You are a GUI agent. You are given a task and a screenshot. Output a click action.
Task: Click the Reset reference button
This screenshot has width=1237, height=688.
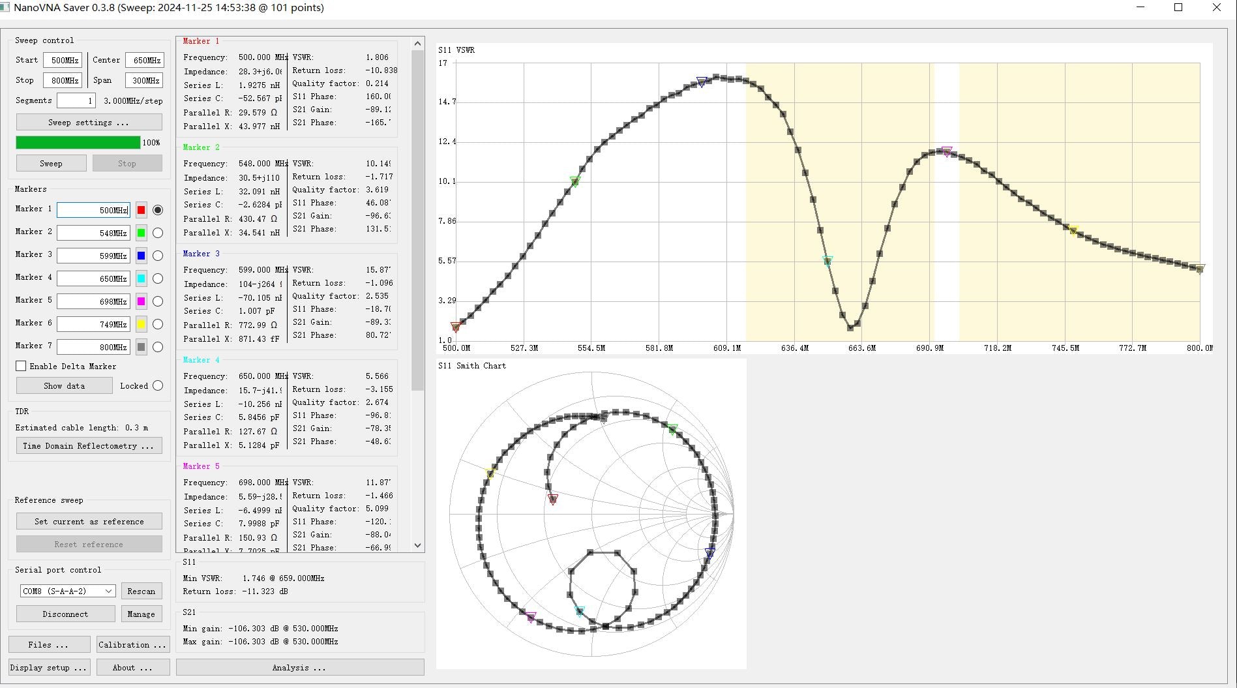[x=89, y=544]
